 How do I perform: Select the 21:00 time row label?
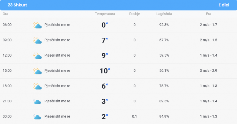(7, 101)
